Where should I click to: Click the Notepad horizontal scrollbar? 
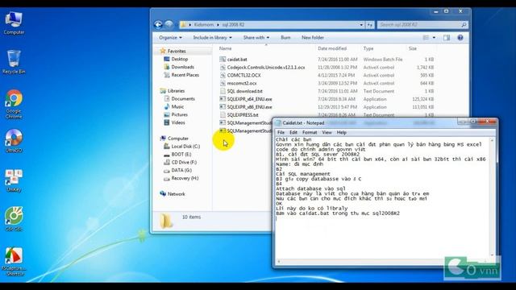click(x=382, y=262)
